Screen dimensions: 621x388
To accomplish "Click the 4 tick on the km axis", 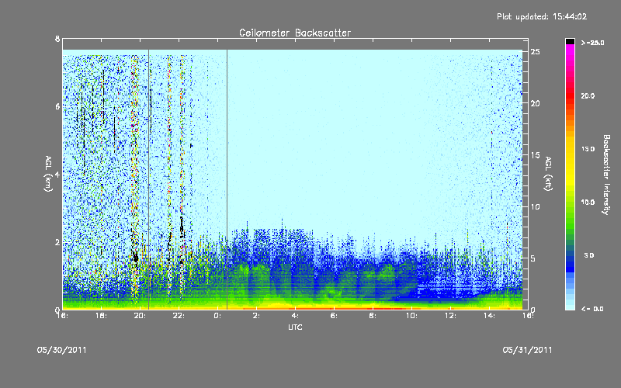I will [57, 174].
